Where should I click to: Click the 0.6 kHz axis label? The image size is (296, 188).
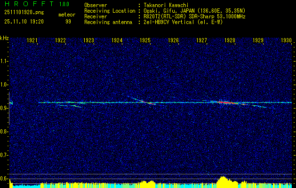(x=3, y=179)
